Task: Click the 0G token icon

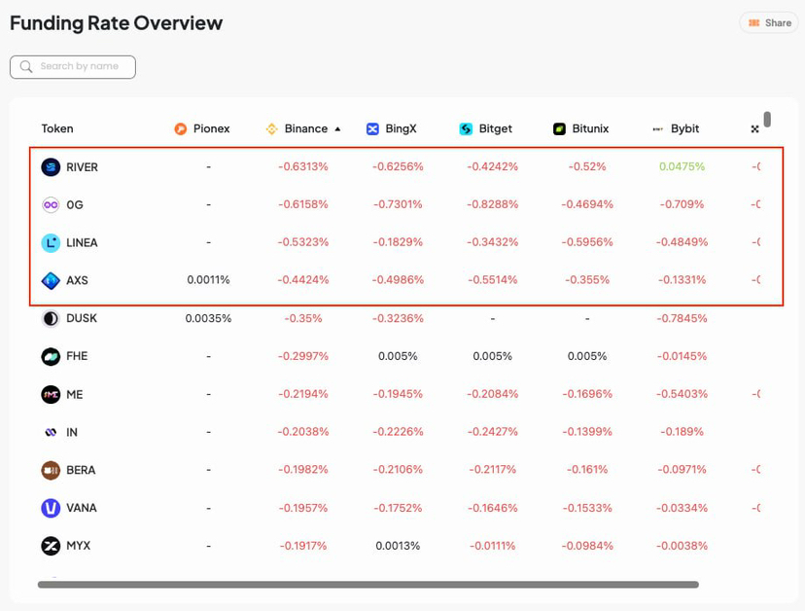Action: 51,205
